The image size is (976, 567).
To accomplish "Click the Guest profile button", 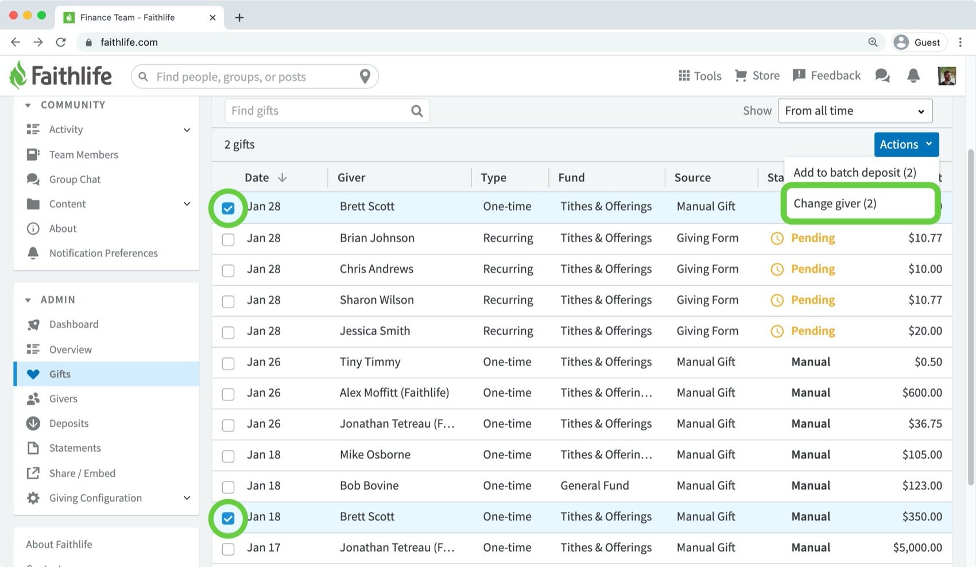I will point(919,42).
